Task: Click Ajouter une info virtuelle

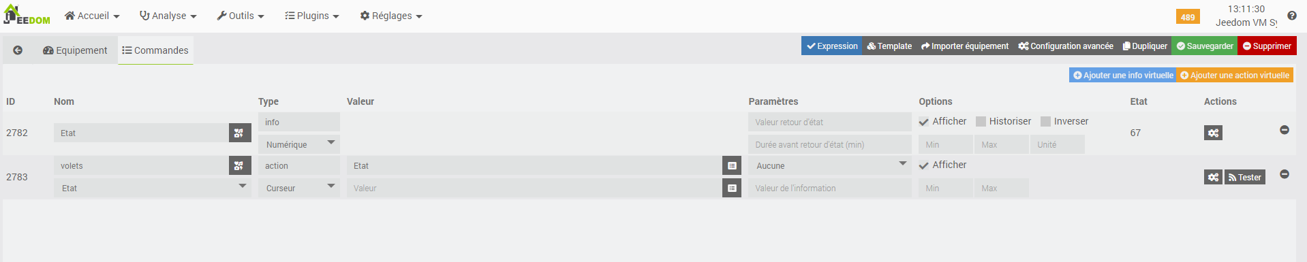Action: [1123, 75]
